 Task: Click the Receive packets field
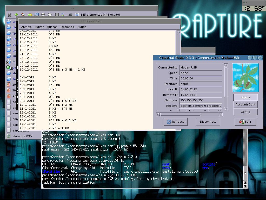click(201, 106)
